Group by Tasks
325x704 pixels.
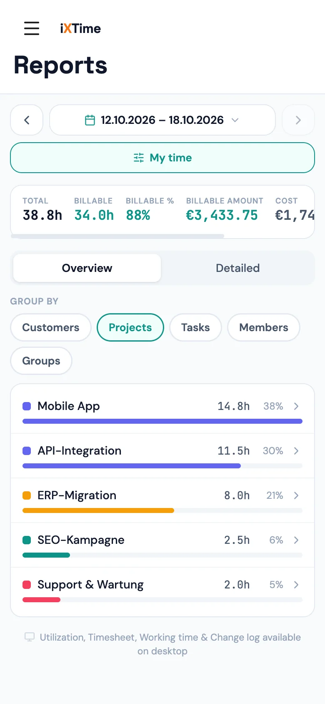click(x=195, y=327)
